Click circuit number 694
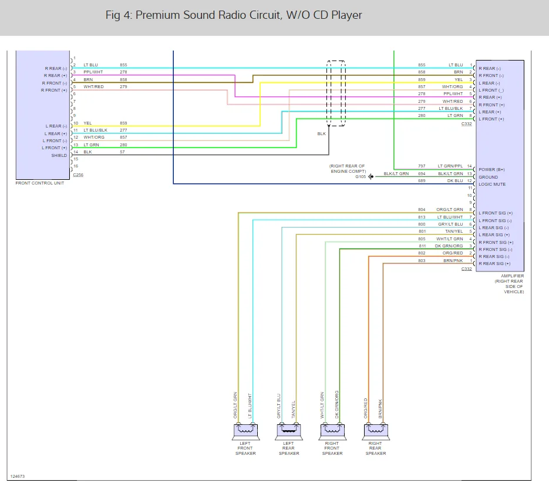Screen dimensions: 549x496 [x=422, y=174]
